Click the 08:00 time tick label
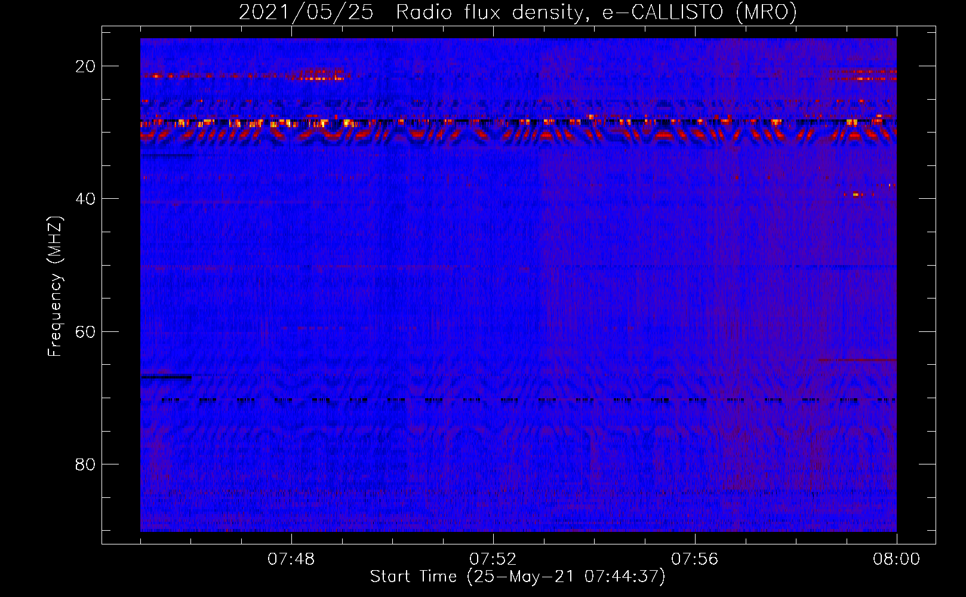 coord(897,559)
